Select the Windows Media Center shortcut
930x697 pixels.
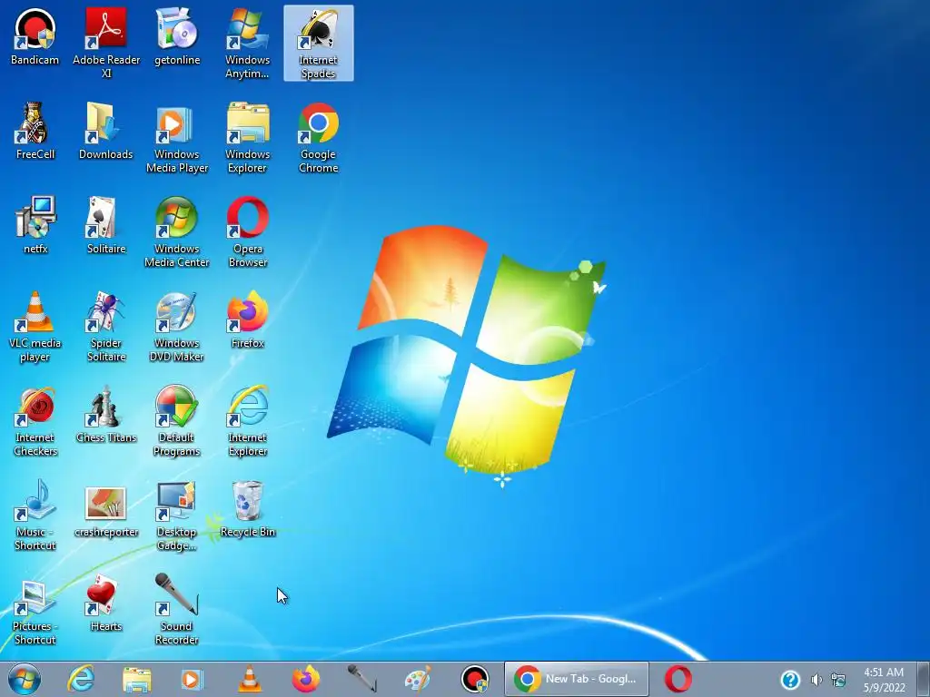(x=177, y=231)
